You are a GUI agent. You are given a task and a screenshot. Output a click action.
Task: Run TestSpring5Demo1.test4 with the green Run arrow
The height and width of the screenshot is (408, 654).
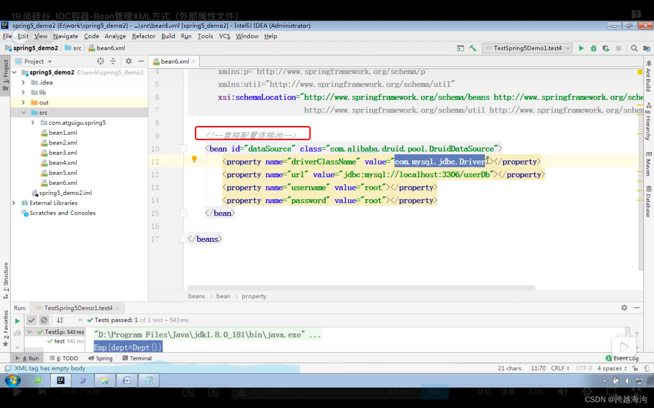tap(581, 48)
